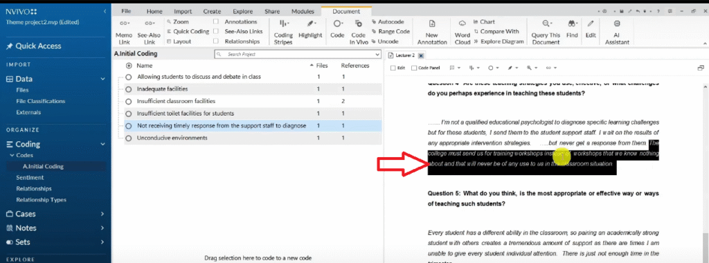Click the undo arrow in title bar
The width and height of the screenshot is (709, 263).
click(638, 11)
